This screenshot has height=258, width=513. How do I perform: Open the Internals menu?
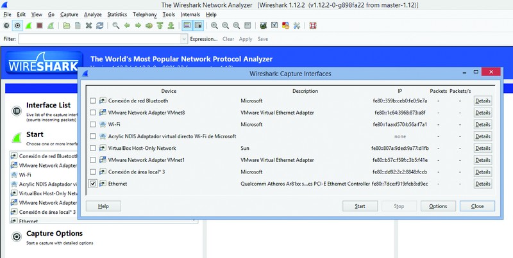click(190, 14)
